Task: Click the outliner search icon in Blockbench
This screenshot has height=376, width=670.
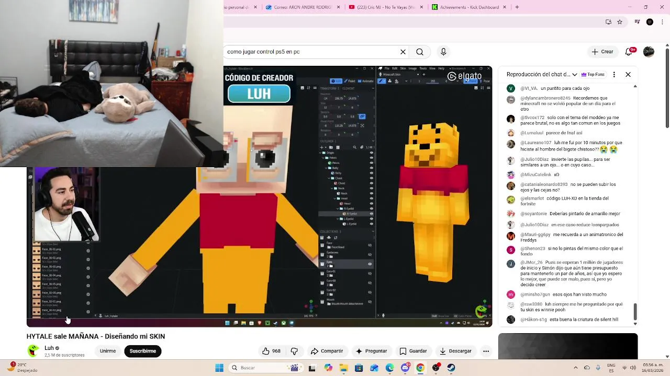Action: [x=354, y=147]
